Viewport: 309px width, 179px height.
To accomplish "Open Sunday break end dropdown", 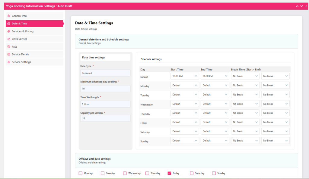I will pos(275,141).
